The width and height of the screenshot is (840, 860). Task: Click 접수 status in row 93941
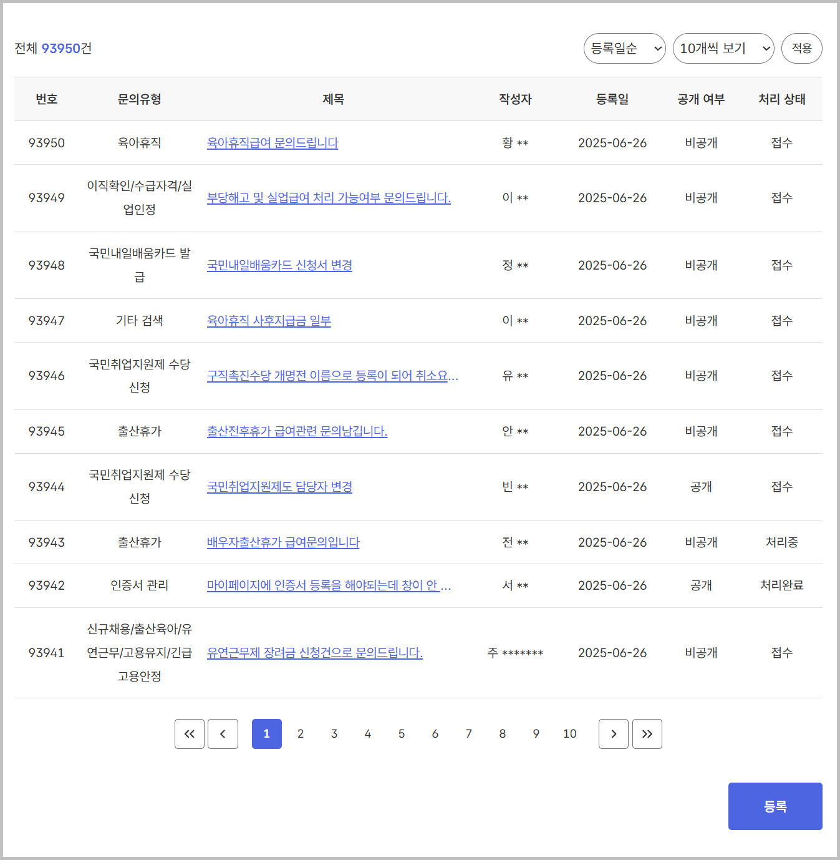pos(782,653)
